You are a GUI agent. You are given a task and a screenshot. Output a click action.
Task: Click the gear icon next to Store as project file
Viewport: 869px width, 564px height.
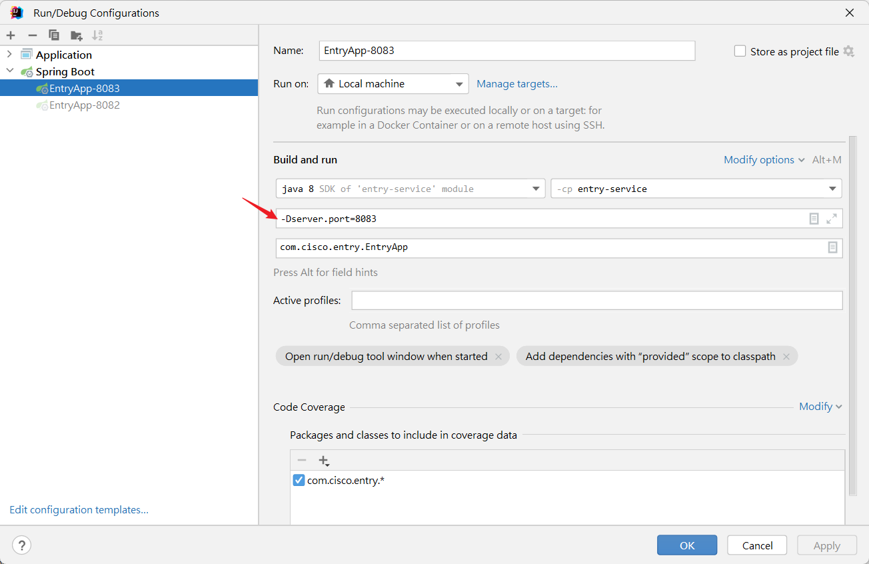pos(848,51)
